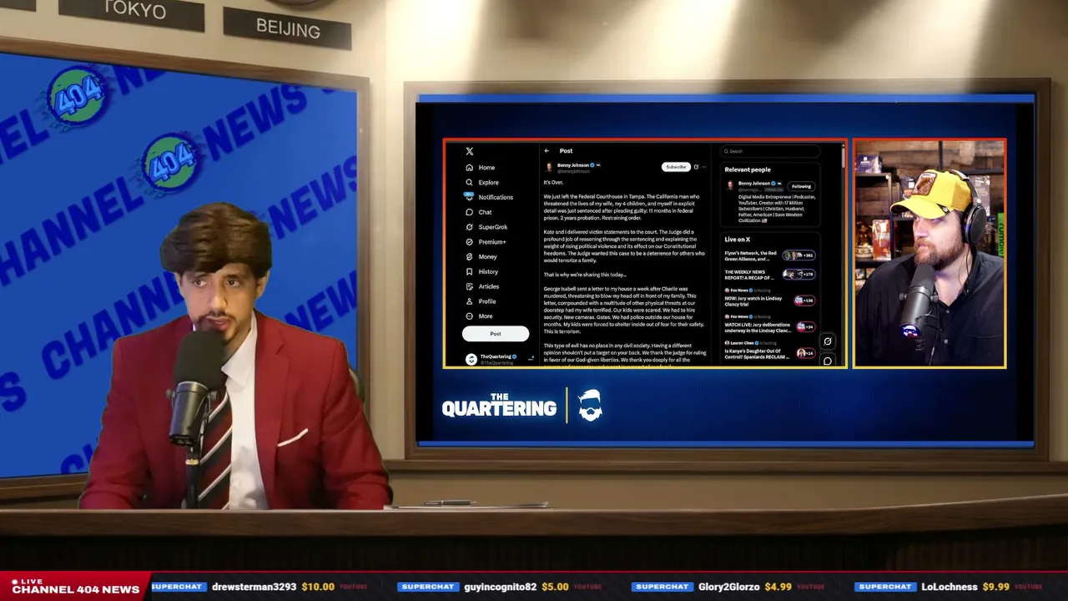Expand the More menu in sidebar

479,316
